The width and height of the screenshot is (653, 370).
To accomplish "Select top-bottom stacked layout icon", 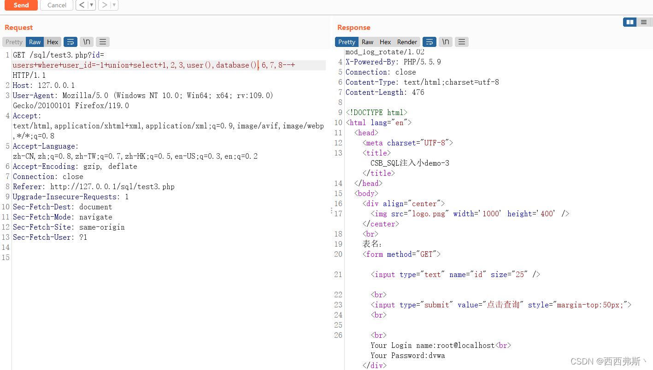I will [x=643, y=22].
